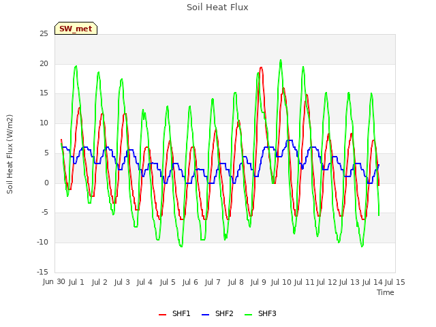Click the Jul 12 x-axis label
This screenshot has width=436, height=327.
327,282
